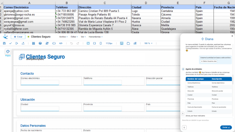Open the Archivo menu
This screenshot has width=235, height=132.
[63, 37]
